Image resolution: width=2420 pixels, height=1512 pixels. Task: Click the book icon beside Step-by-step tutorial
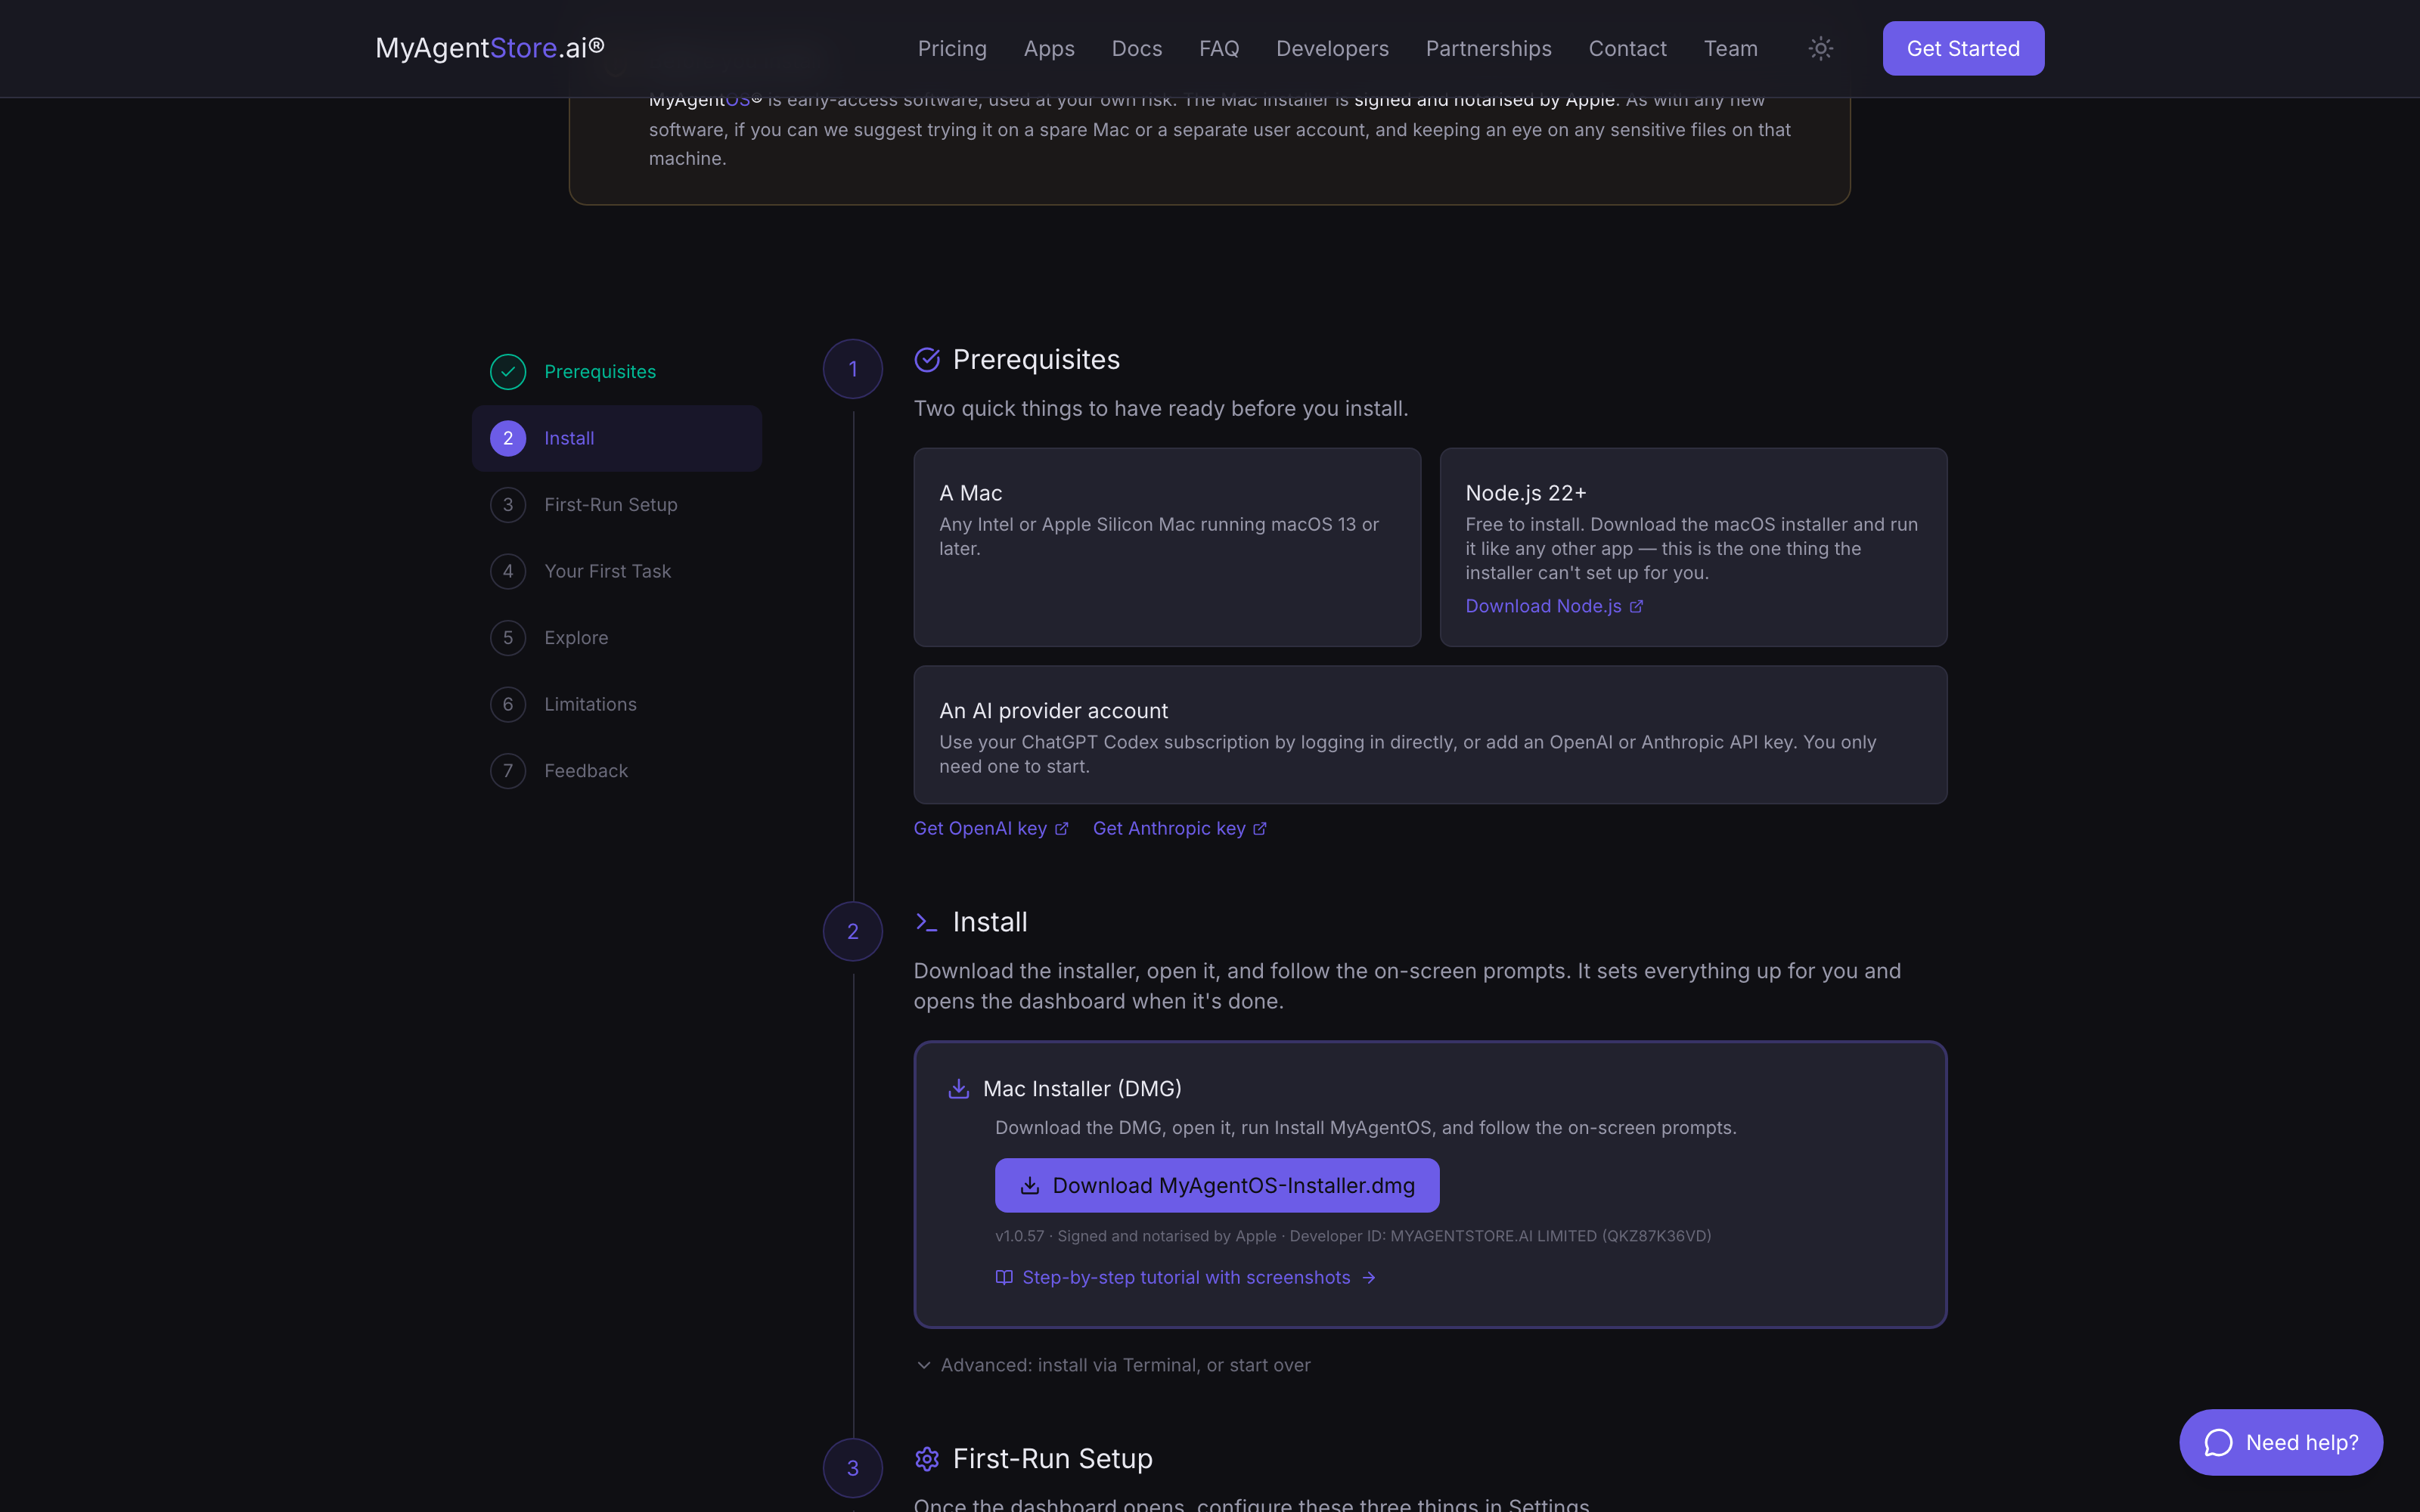[1004, 1277]
